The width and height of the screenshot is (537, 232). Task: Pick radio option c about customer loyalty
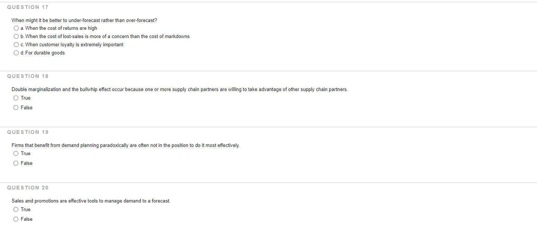pos(16,45)
